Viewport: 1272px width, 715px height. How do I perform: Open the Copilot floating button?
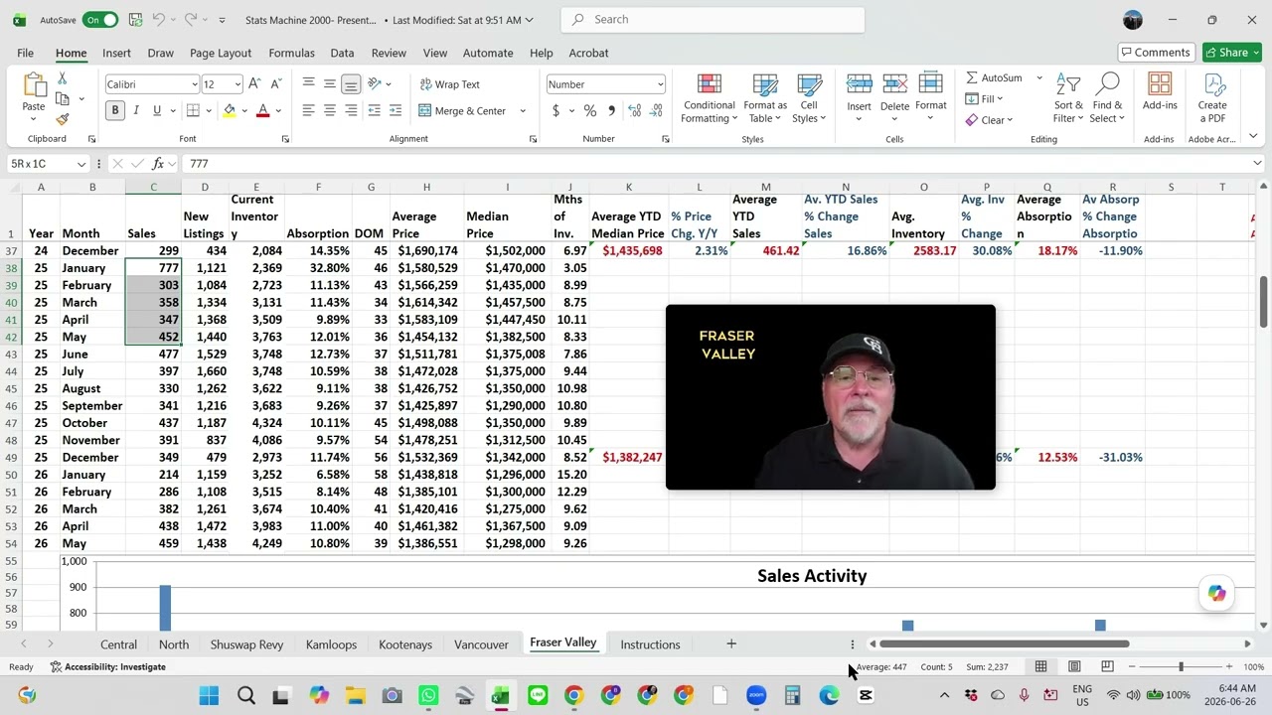pyautogui.click(x=1217, y=593)
